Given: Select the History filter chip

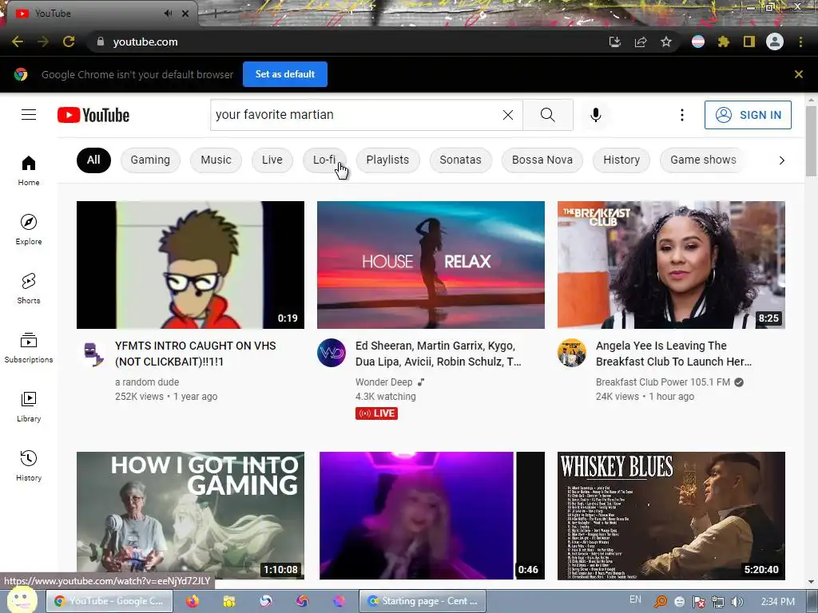Looking at the screenshot, I should click(621, 160).
